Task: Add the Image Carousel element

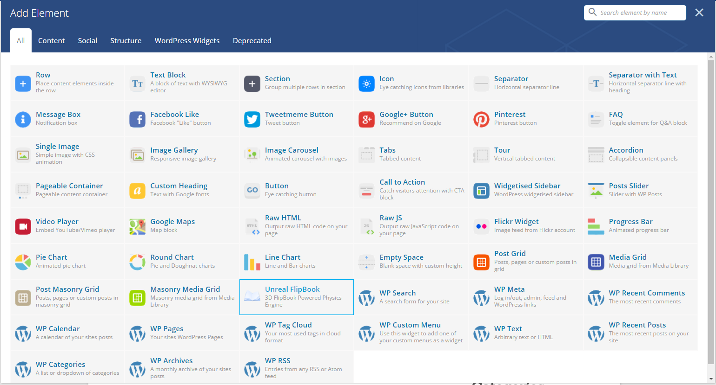Action: 297,154
